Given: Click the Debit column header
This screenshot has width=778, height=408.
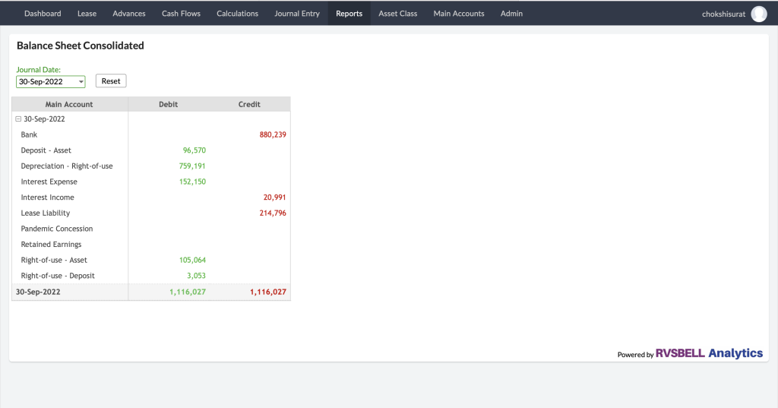Looking at the screenshot, I should tap(168, 104).
